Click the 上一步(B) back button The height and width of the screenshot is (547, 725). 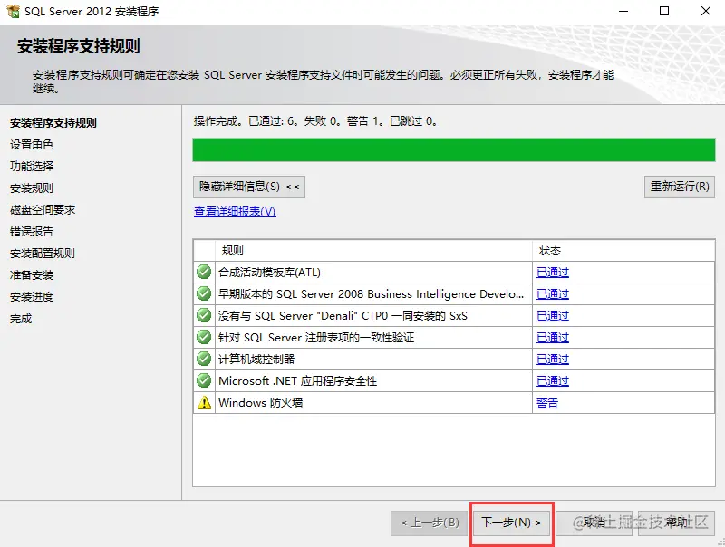point(430,523)
